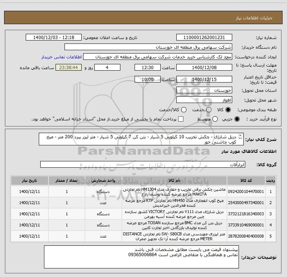The width and height of the screenshot is (287, 277).
Task: Click the شهر محل تحویل field اهواز
Action: coord(204,100)
